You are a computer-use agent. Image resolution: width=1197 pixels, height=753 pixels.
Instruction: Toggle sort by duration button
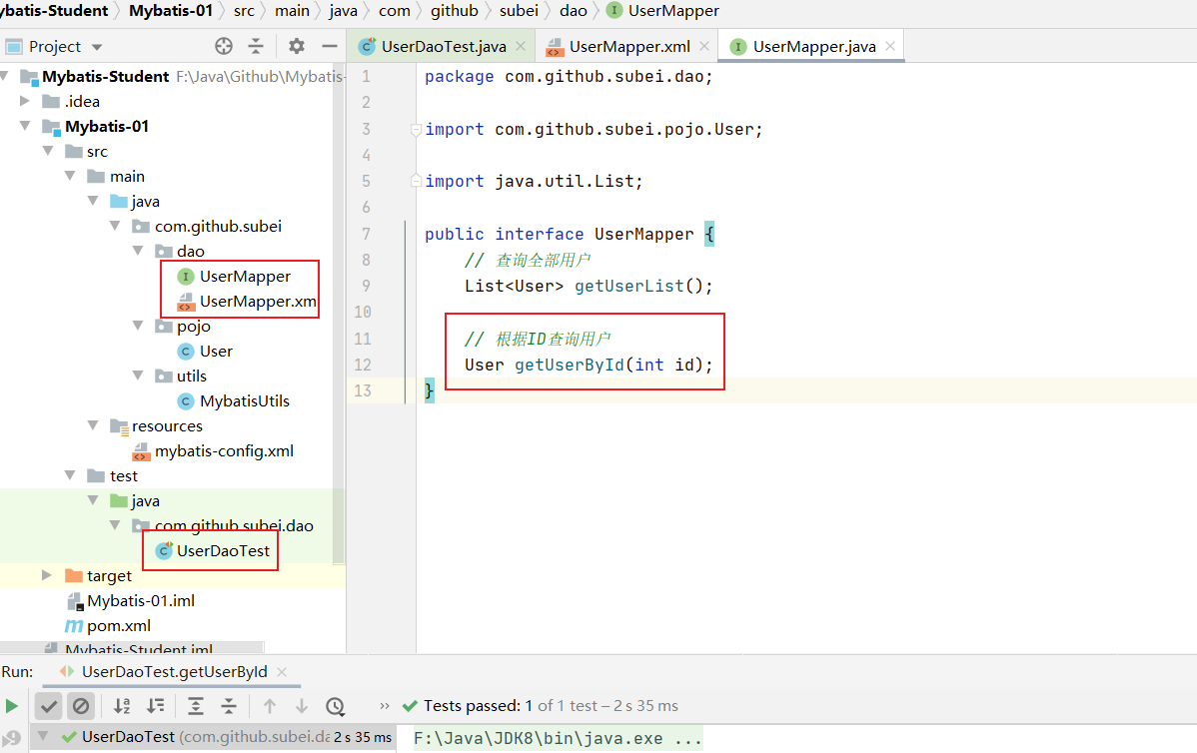coord(155,706)
